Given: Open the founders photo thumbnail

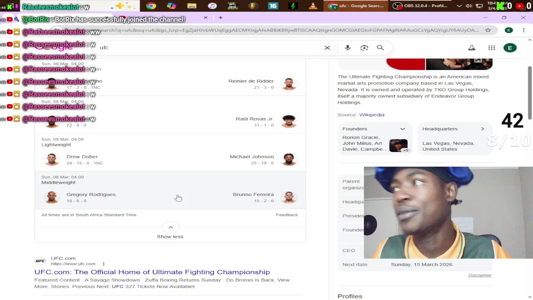Looking at the screenshot, I should point(399,145).
